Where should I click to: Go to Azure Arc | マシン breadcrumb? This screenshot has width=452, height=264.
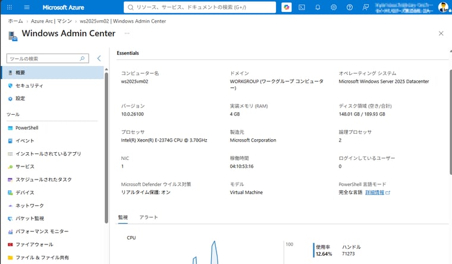point(51,21)
